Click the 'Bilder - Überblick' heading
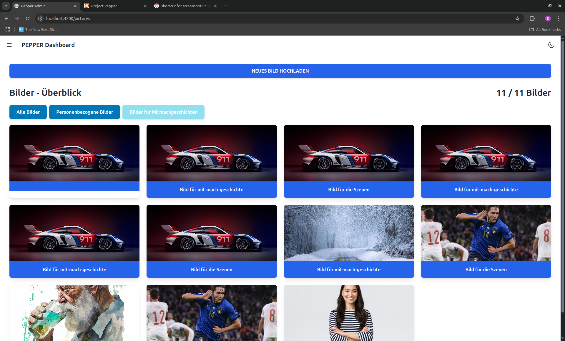The height and width of the screenshot is (341, 565). coord(45,93)
